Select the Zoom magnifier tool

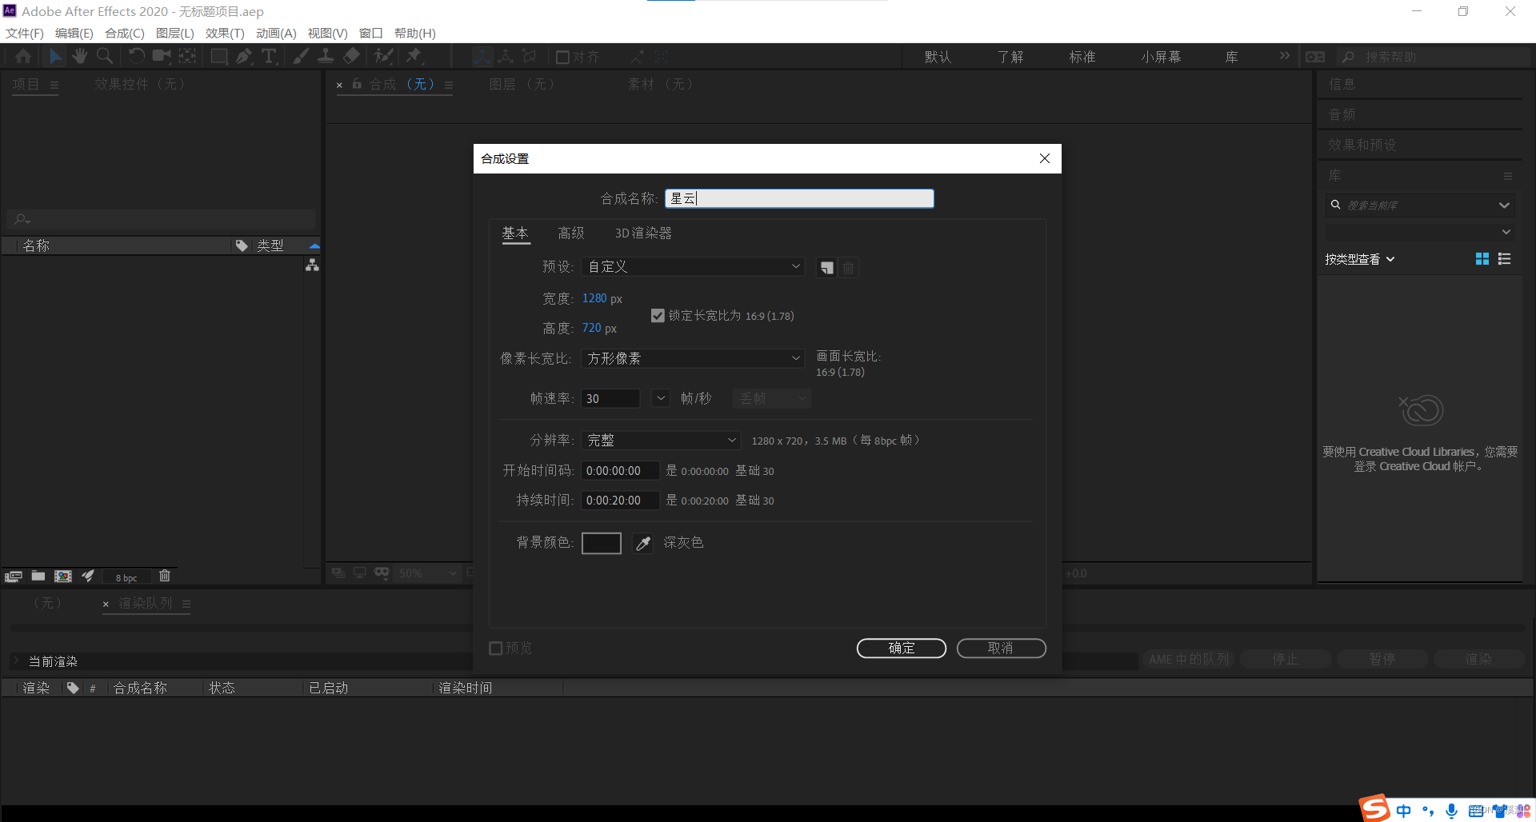pos(105,56)
